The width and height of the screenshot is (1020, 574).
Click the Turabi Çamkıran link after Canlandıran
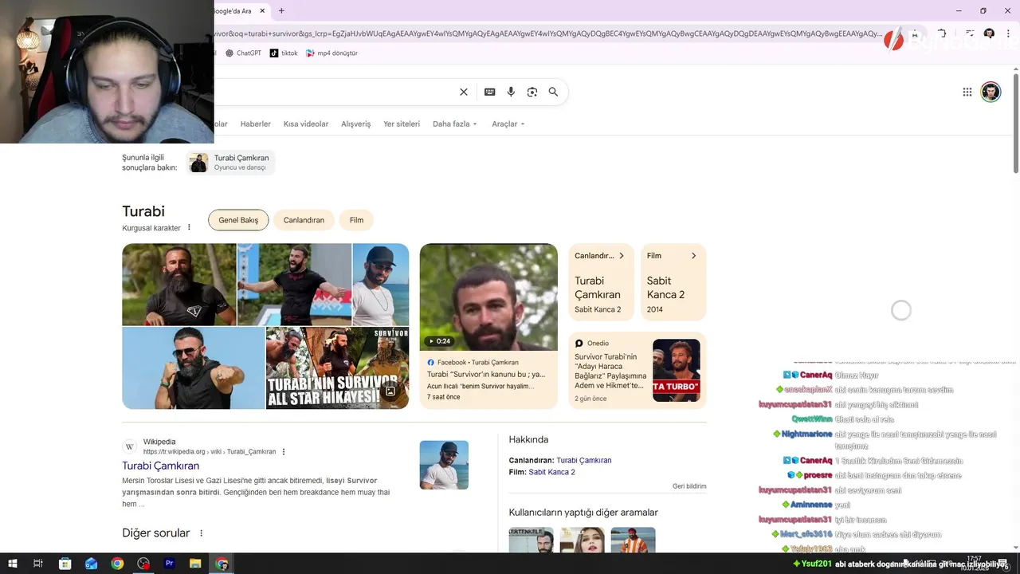pos(583,461)
